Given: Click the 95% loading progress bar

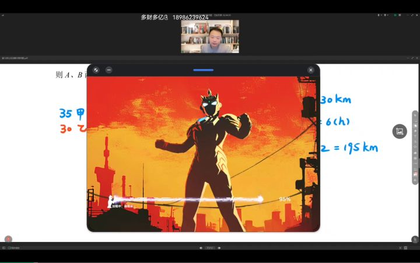Looking at the screenshot, I should pos(186,199).
